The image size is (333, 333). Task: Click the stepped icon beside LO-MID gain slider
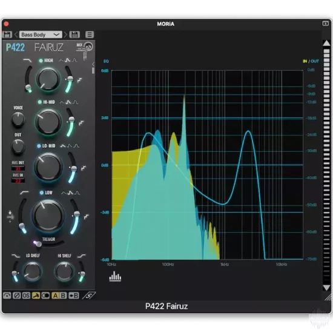[x=84, y=168]
